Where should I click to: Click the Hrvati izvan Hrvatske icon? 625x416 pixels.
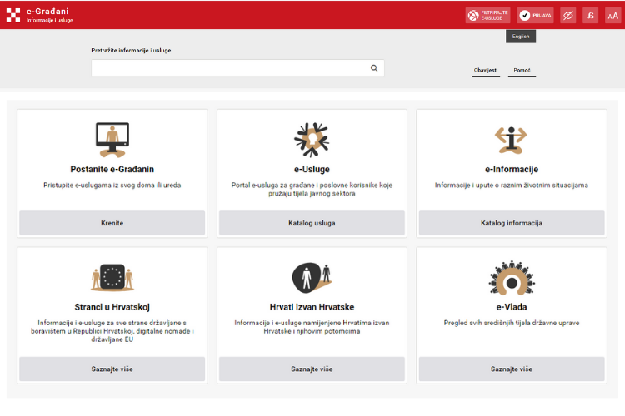pos(312,276)
